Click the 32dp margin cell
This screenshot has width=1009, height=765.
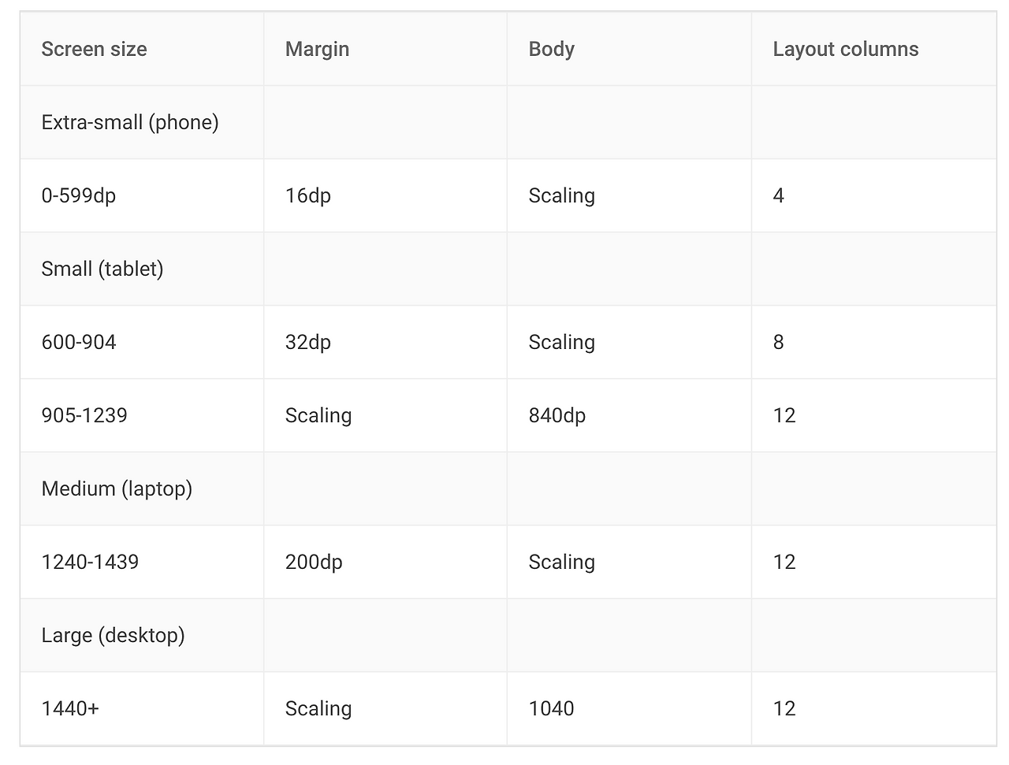coord(307,342)
